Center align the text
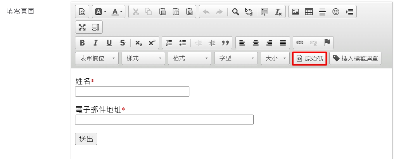 coord(256,43)
